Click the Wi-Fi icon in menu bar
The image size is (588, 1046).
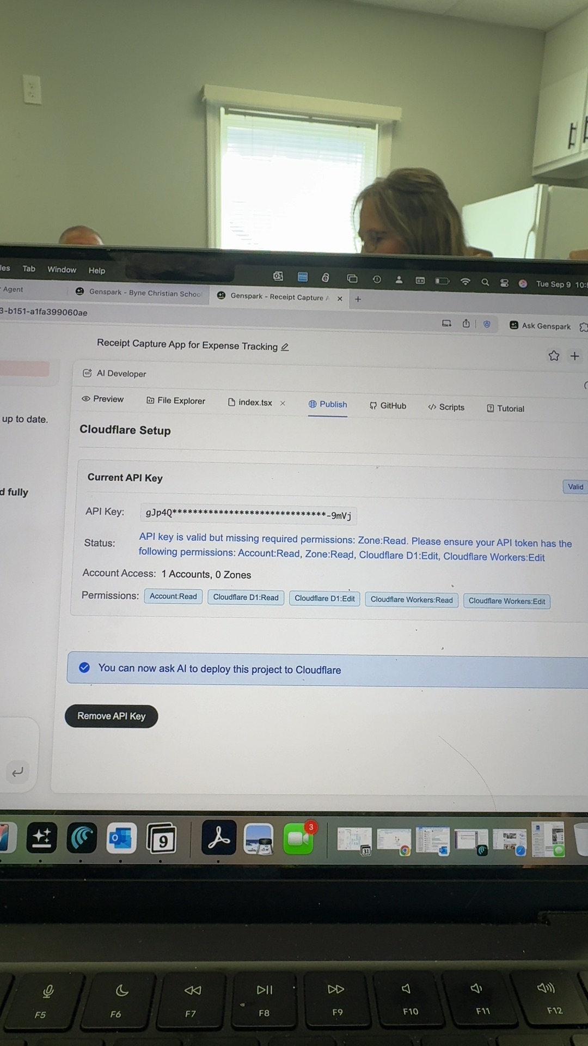[x=465, y=282]
